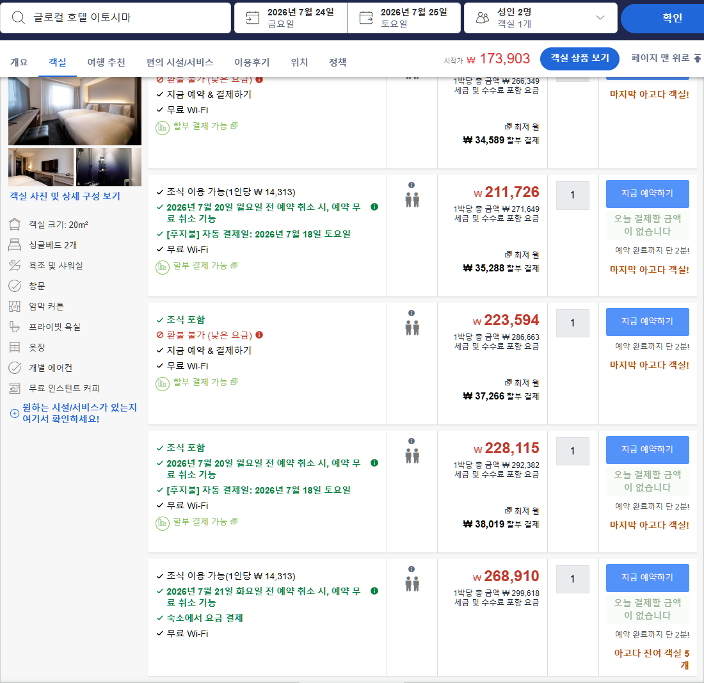
Task: Click 최저 월 installment link for ₩37,266
Action: pyautogui.click(x=522, y=383)
